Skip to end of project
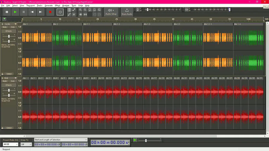The width and height of the screenshot is (269, 151). (40, 12)
